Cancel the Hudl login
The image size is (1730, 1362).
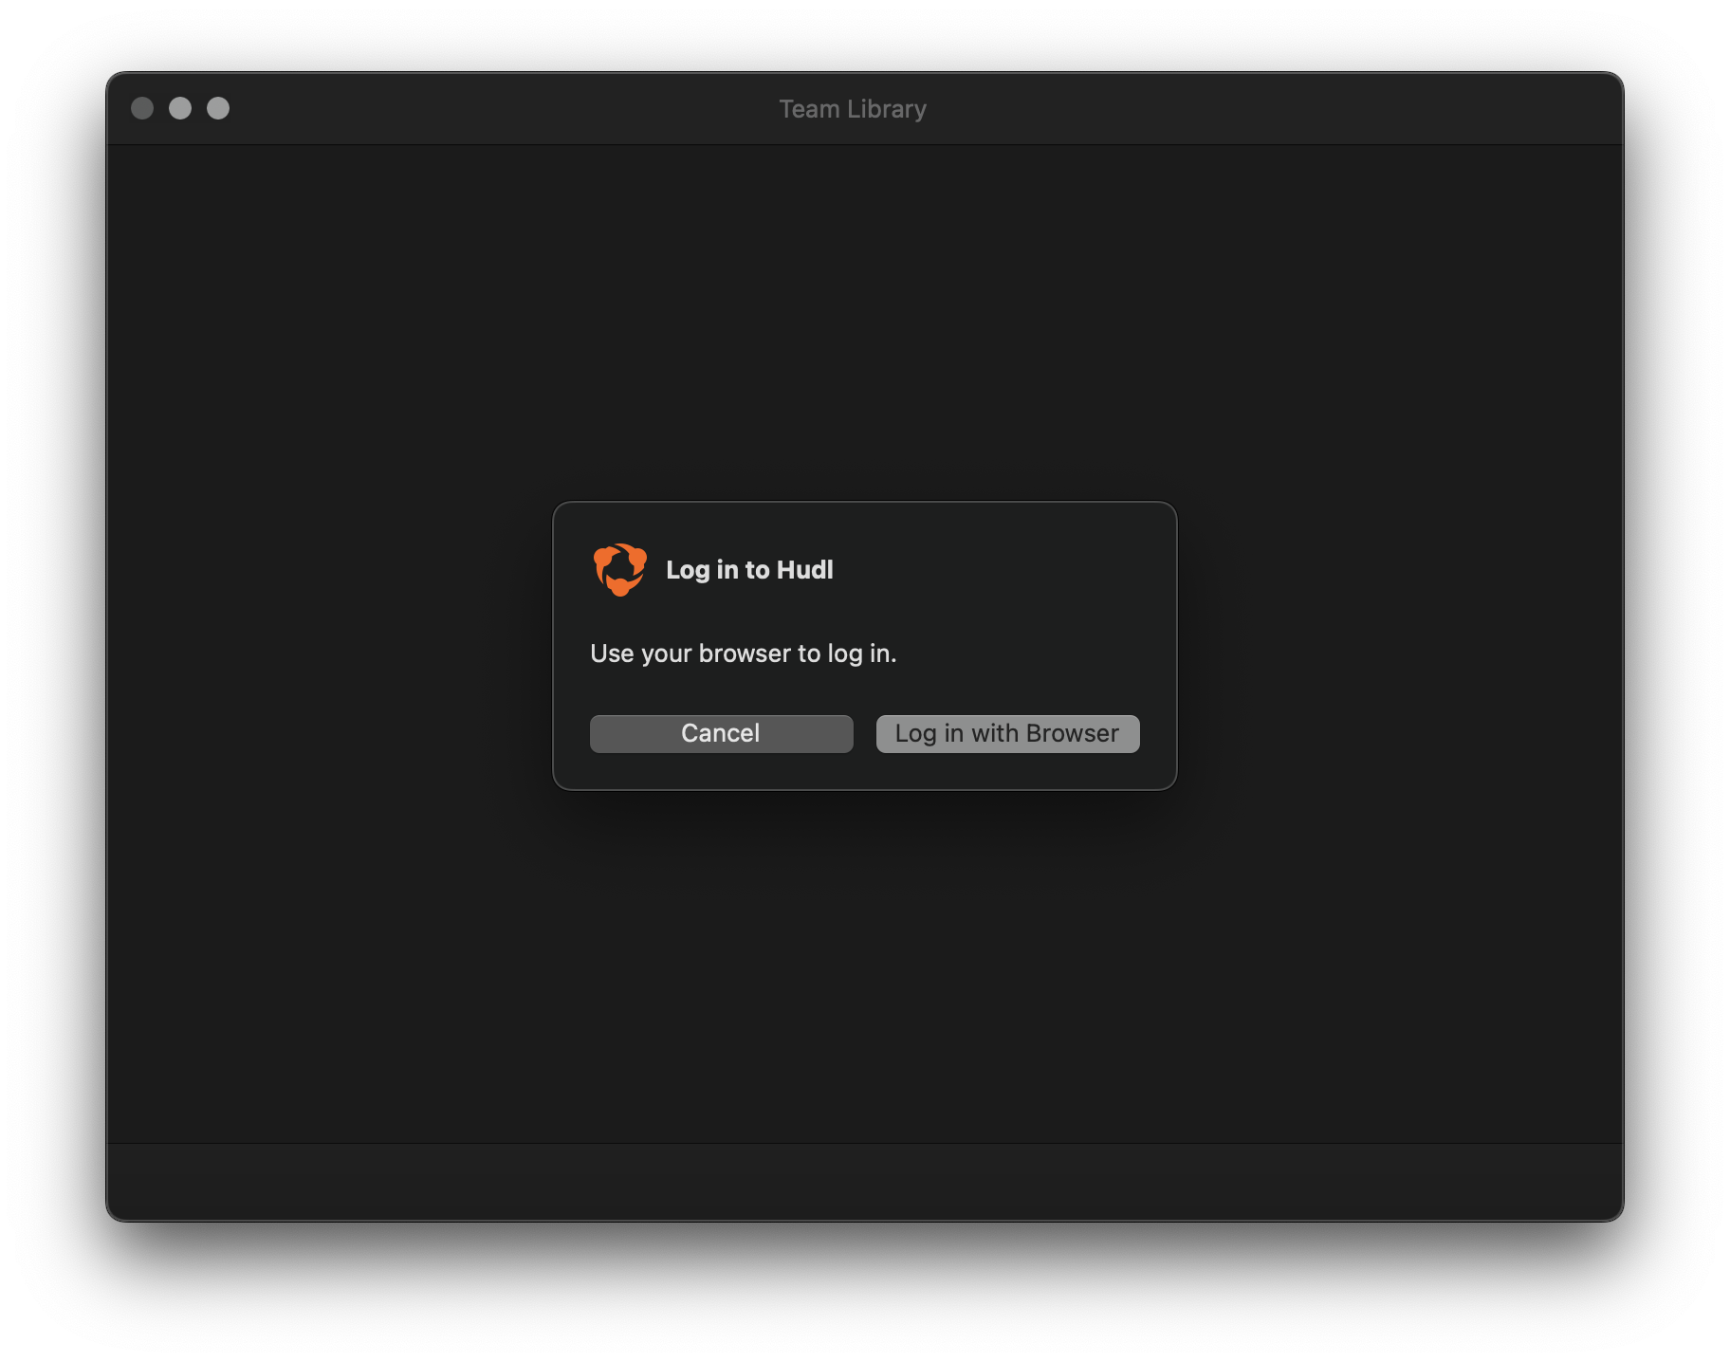coord(721,732)
